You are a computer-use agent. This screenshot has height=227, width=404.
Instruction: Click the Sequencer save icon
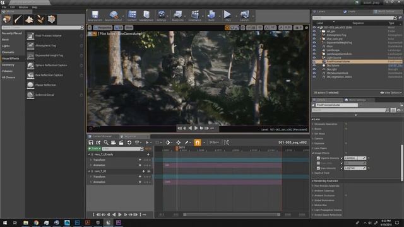[91, 143]
